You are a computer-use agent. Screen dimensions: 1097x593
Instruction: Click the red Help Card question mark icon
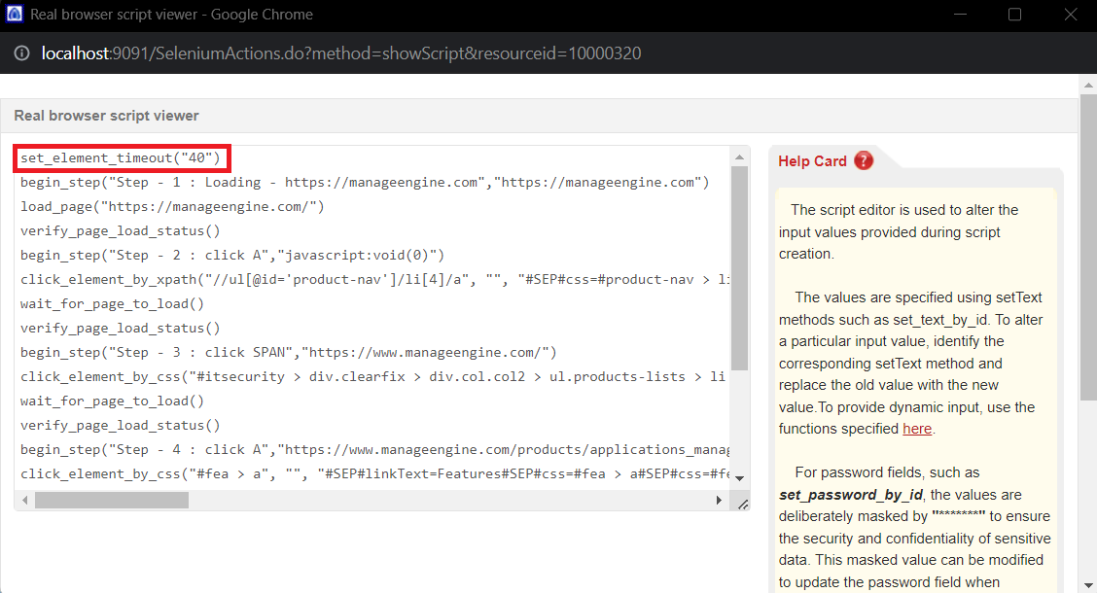(x=864, y=161)
